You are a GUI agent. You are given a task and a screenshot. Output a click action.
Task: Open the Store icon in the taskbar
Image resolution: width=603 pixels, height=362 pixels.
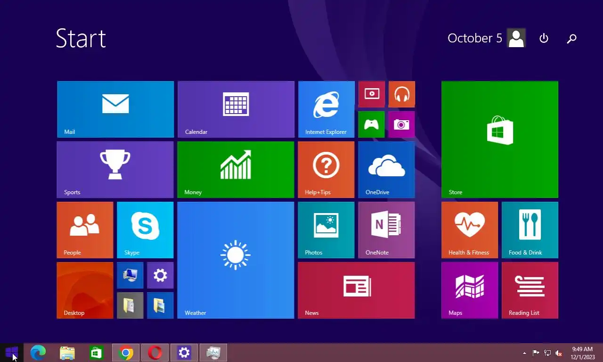pyautogui.click(x=97, y=353)
